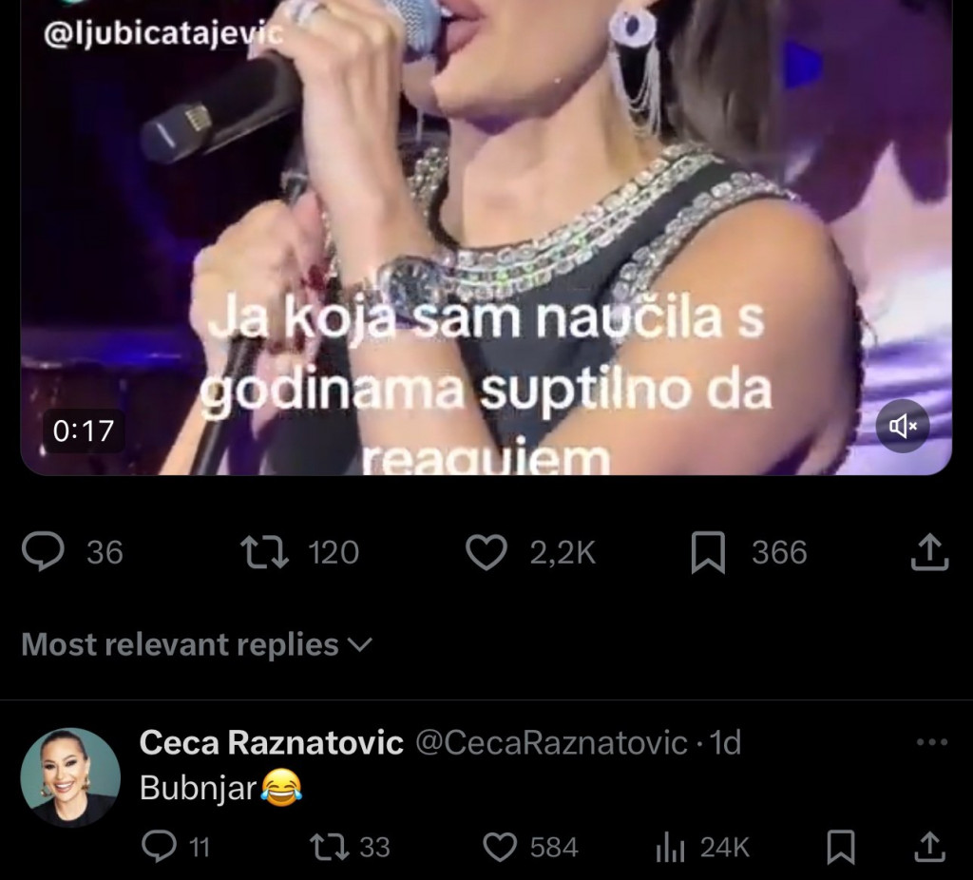Unmute the video audio

click(902, 426)
